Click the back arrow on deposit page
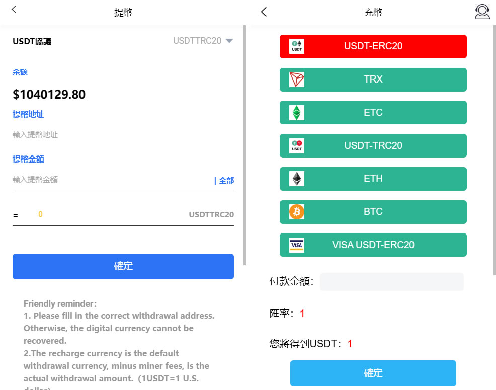 click(x=264, y=12)
